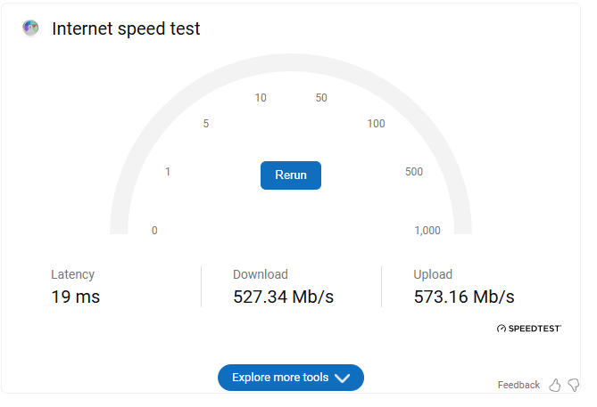Click the Upload label
597x407 pixels.
pos(433,274)
